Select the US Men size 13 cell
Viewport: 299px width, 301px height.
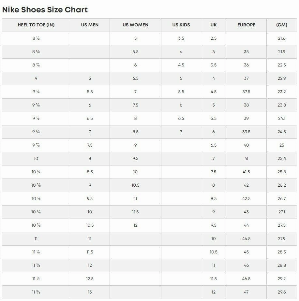click(x=90, y=292)
